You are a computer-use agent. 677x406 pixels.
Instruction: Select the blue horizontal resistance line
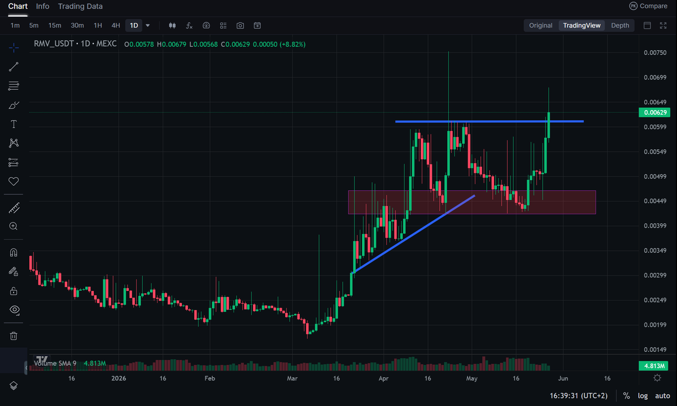490,121
